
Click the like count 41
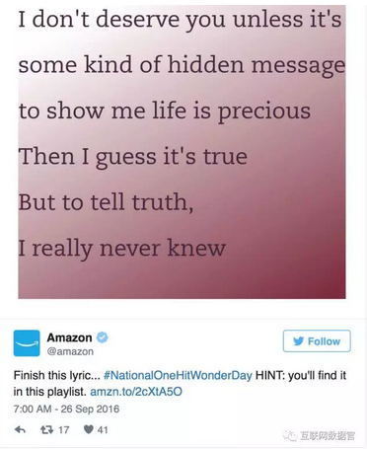tap(103, 429)
